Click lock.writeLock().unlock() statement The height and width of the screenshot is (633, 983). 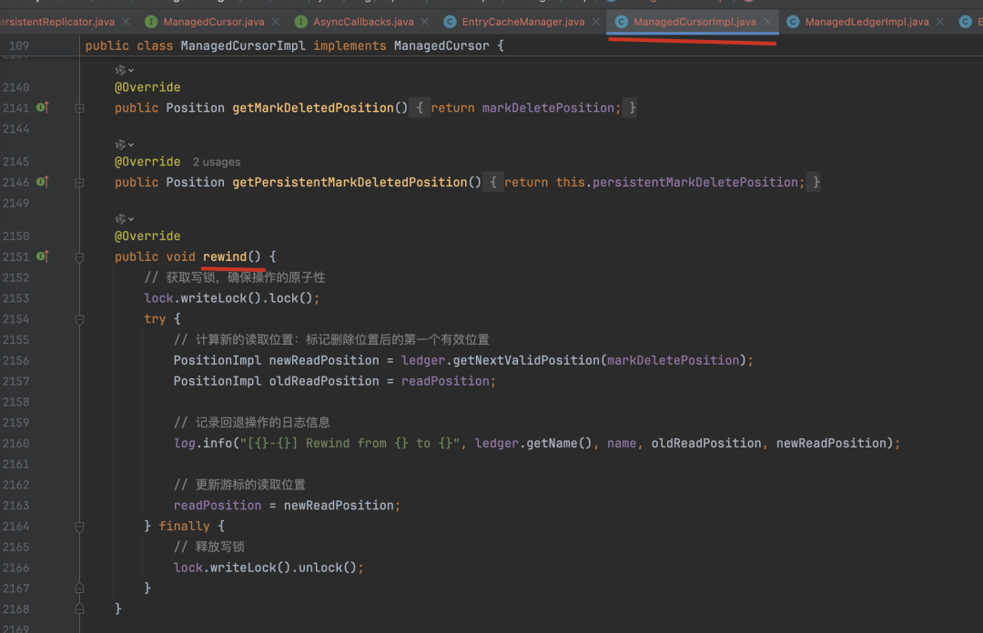point(269,568)
